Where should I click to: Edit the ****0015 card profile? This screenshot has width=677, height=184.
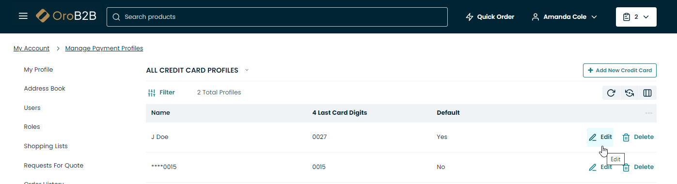pyautogui.click(x=600, y=167)
